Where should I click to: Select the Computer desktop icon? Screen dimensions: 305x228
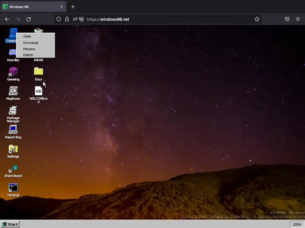coord(12,36)
